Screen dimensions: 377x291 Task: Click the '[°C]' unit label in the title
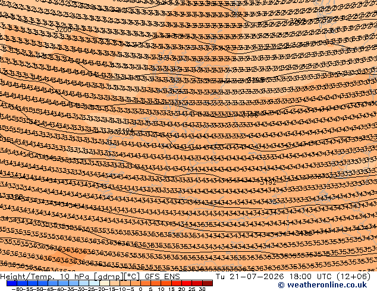(132, 277)
